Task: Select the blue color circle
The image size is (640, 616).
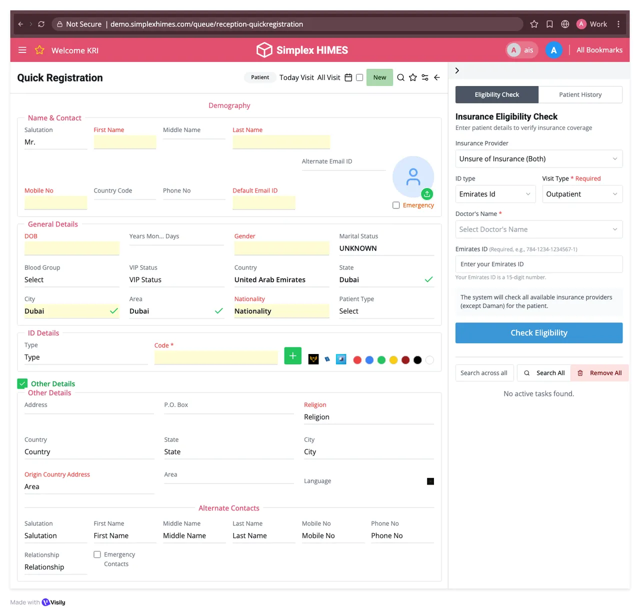Action: click(x=369, y=360)
